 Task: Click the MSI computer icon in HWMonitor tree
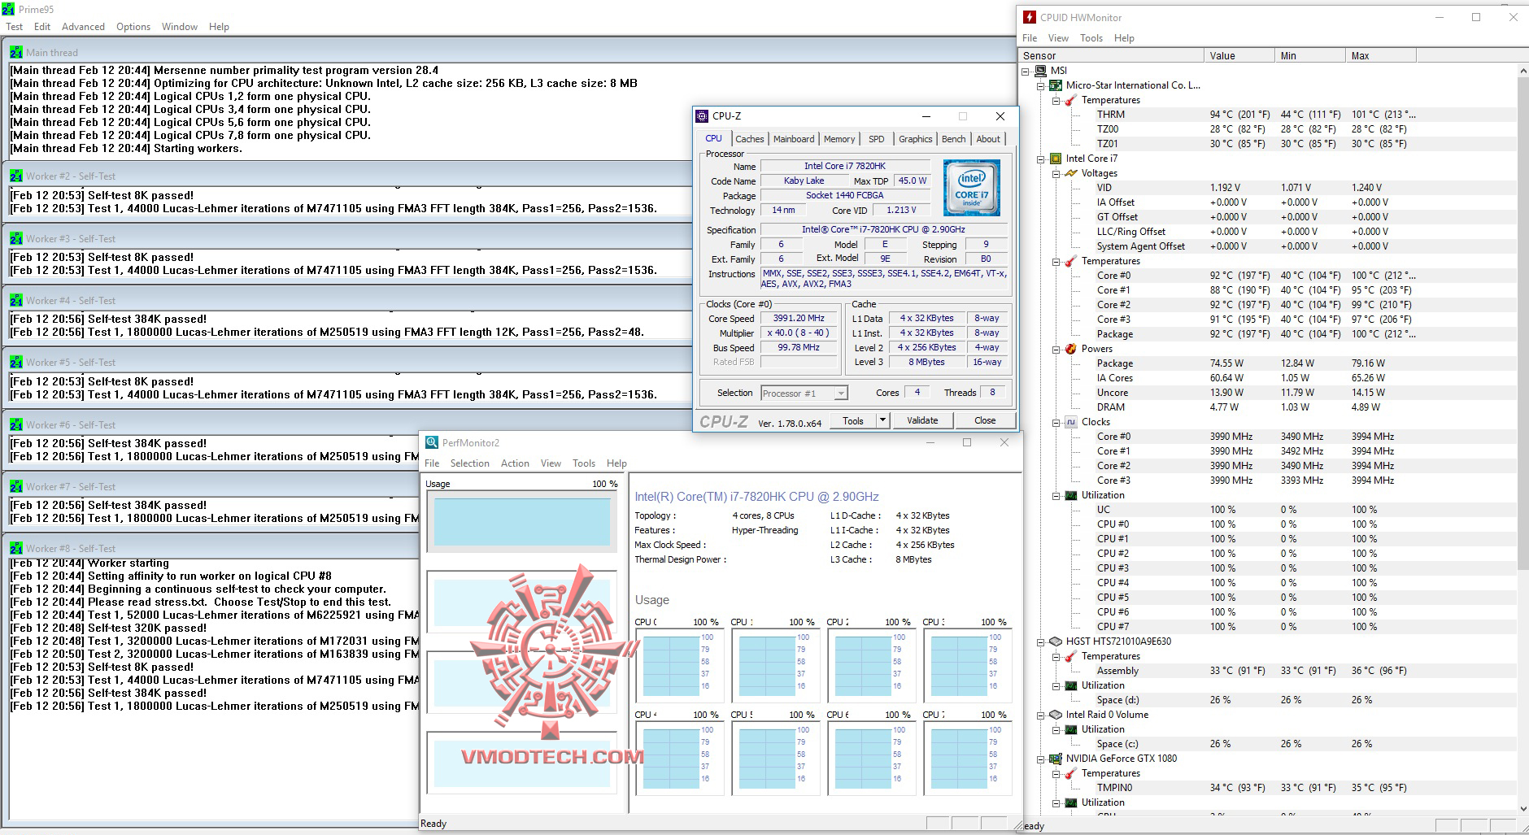(1041, 71)
